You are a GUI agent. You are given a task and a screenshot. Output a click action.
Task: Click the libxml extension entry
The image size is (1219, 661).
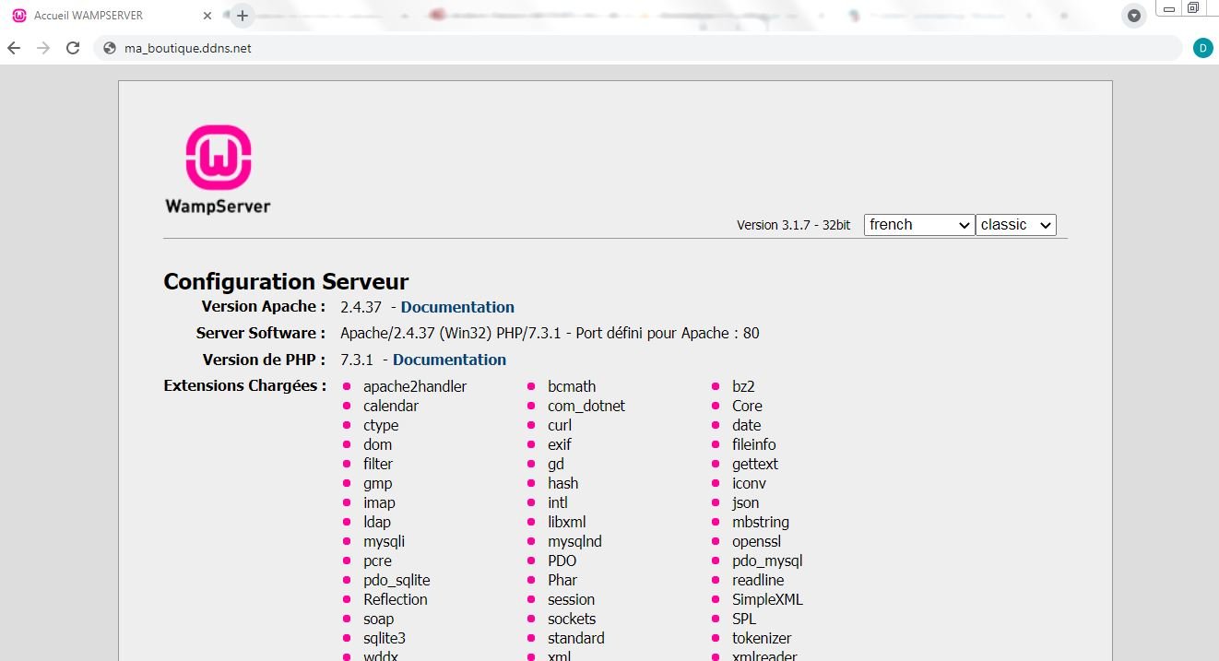pyautogui.click(x=567, y=522)
